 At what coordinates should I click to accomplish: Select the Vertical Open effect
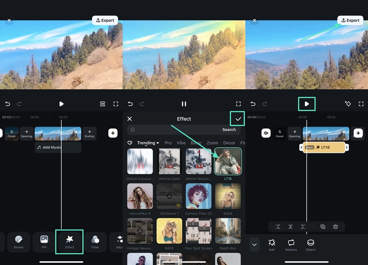169,161
